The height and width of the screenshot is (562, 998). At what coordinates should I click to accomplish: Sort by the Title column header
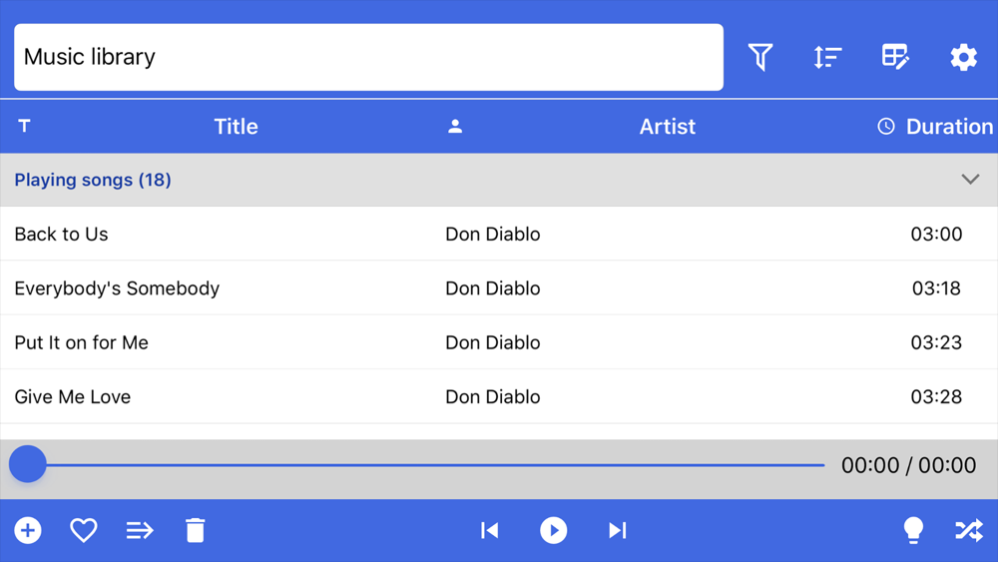[x=236, y=127]
